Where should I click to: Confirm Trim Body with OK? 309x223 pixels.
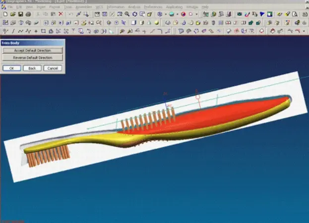point(12,68)
